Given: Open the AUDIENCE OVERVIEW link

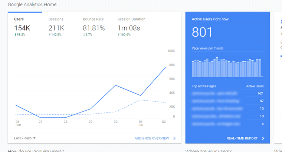Looking at the screenshot, I should (152, 138).
